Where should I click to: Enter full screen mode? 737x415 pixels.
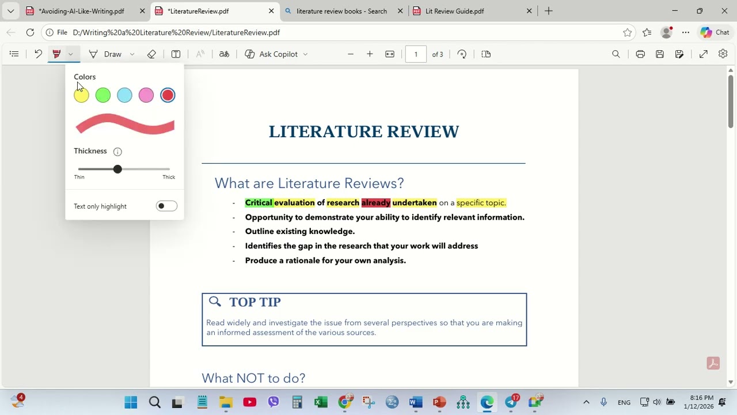[x=704, y=54]
